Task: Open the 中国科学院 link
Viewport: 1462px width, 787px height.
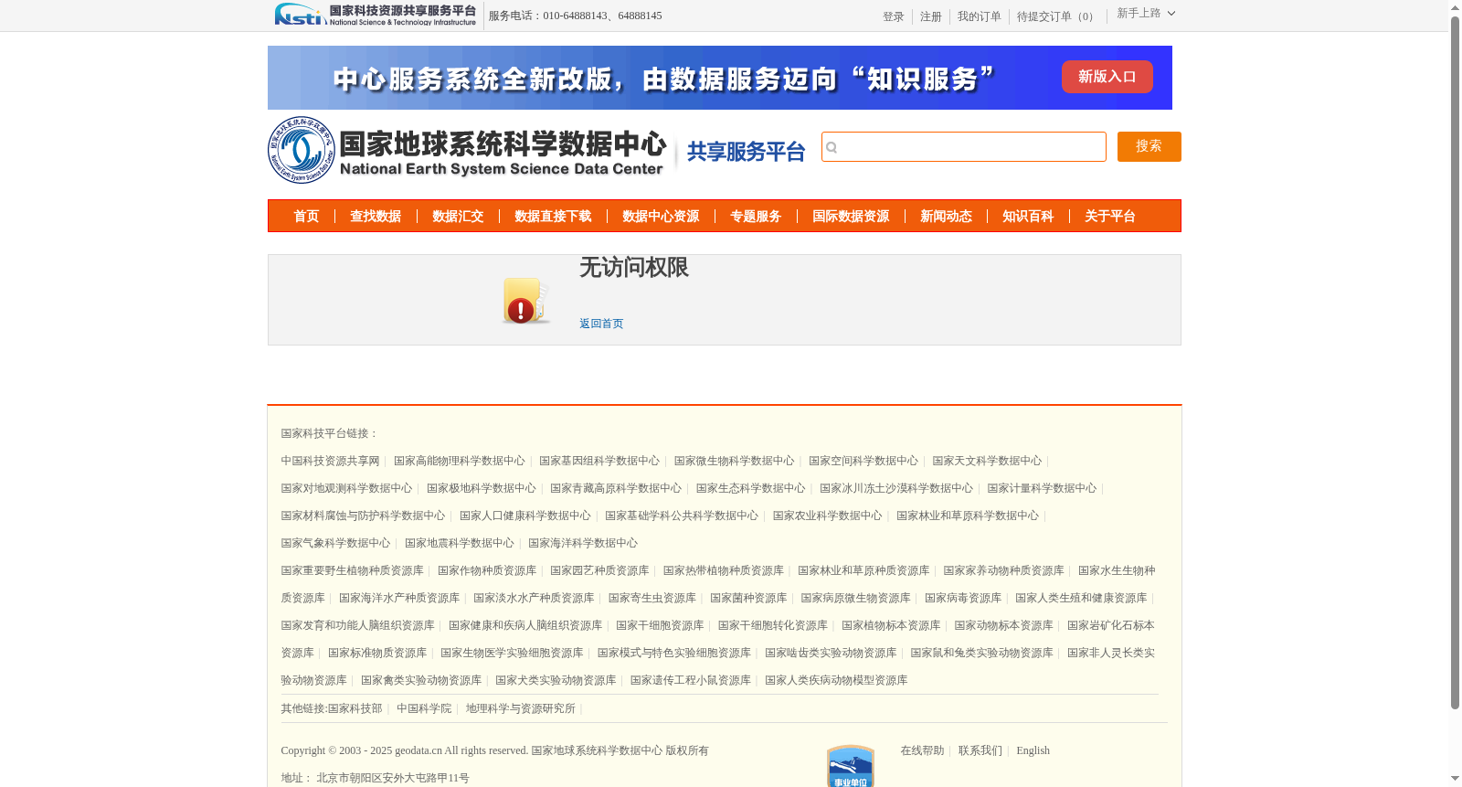Action: 424,709
